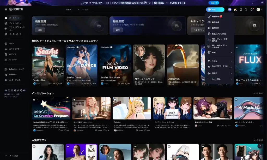Select AIエージェントを新規作成 in menu
This screenshot has width=267, height=160.
(x=220, y=40)
